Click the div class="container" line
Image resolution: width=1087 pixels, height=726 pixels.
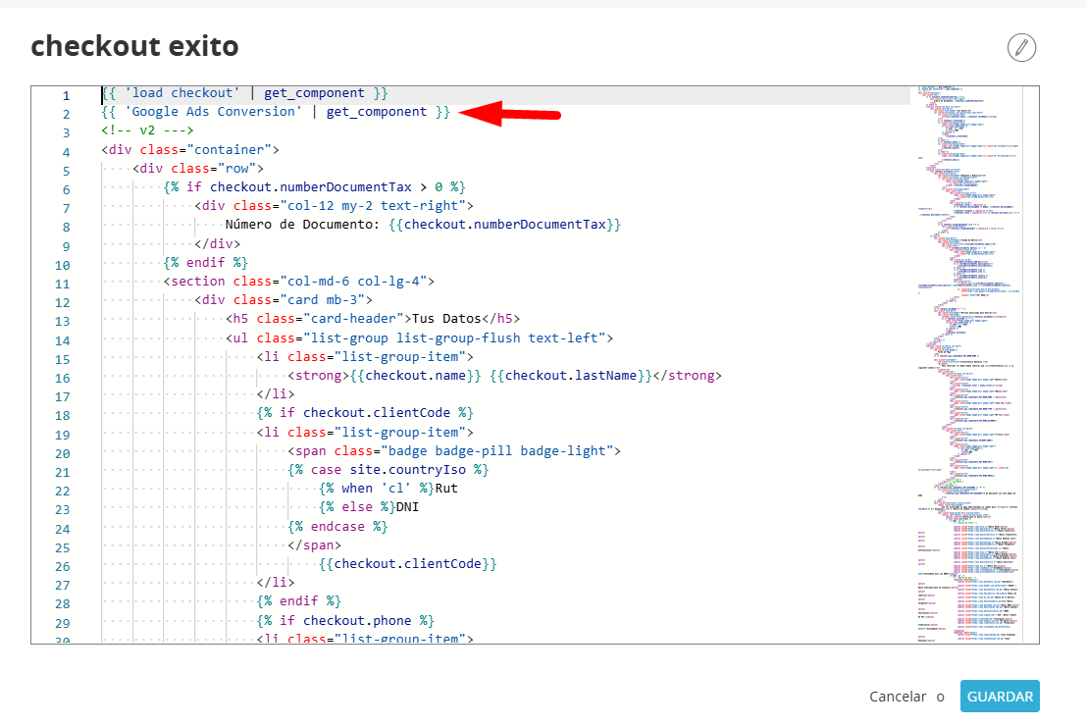pyautogui.click(x=190, y=150)
